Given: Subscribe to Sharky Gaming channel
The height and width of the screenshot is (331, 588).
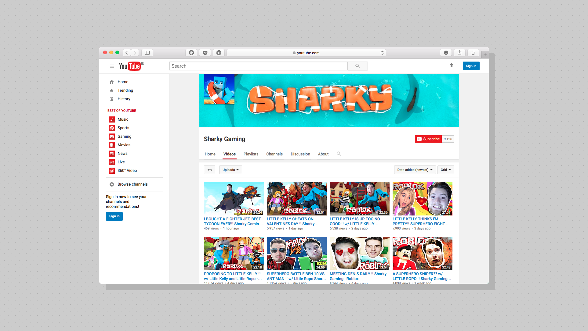Looking at the screenshot, I should point(428,139).
